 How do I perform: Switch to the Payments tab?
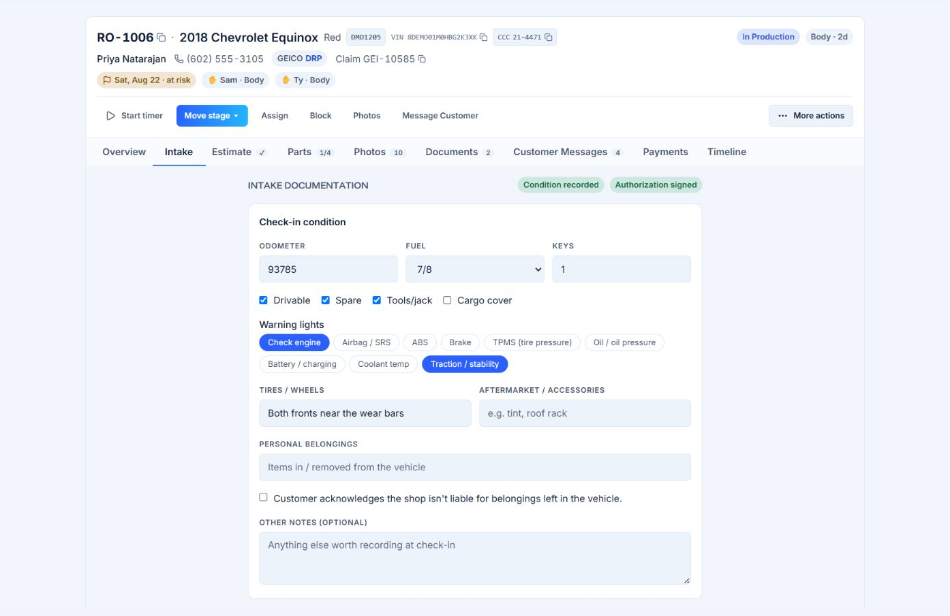(665, 152)
